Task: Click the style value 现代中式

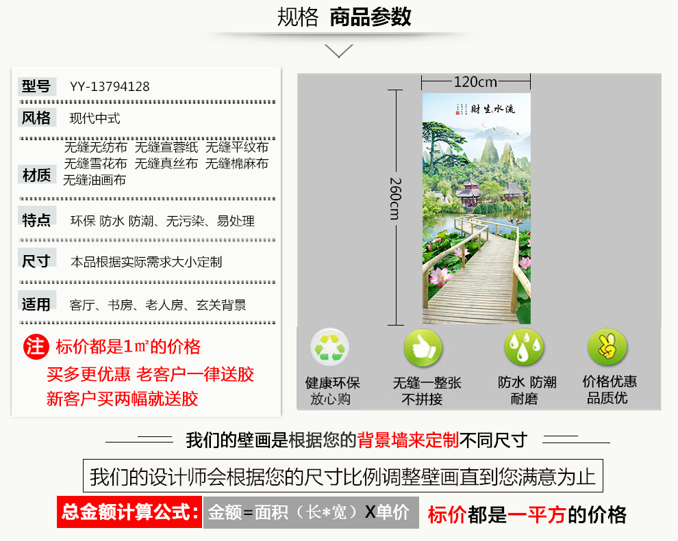Action: point(95,118)
